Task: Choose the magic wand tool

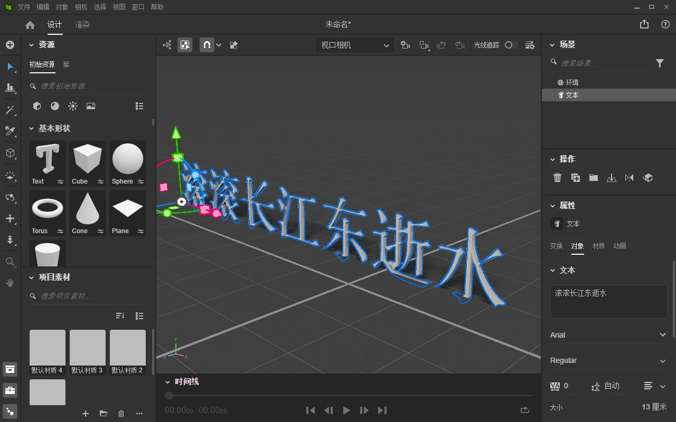Action: 10,110
